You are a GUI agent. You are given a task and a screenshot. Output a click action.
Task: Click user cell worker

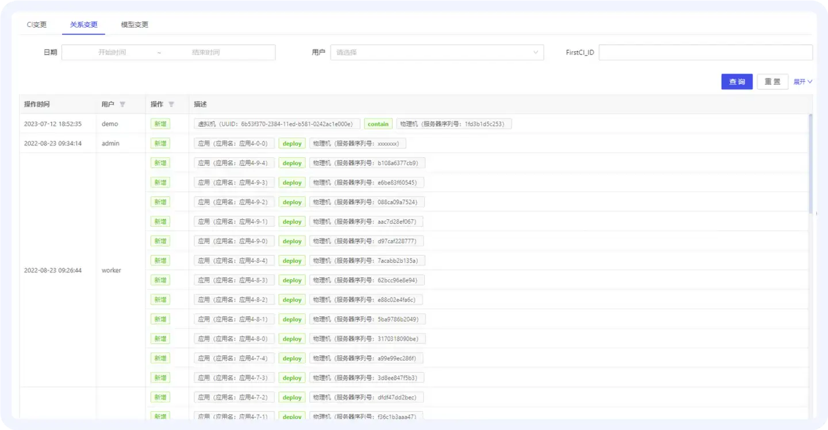pyautogui.click(x=112, y=270)
